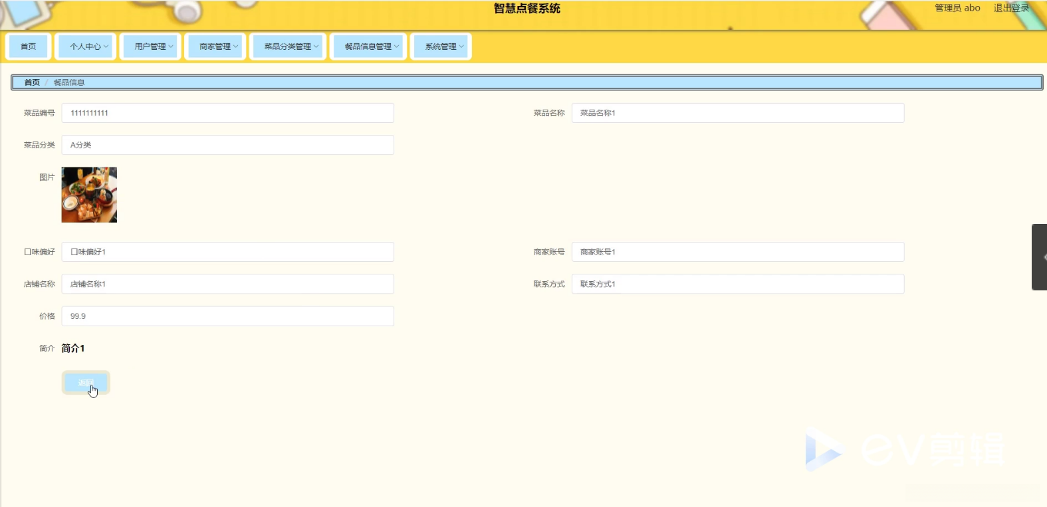Focus the 菜品分类 field showing A分类
Viewport: 1047px width, 507px height.
pos(228,145)
